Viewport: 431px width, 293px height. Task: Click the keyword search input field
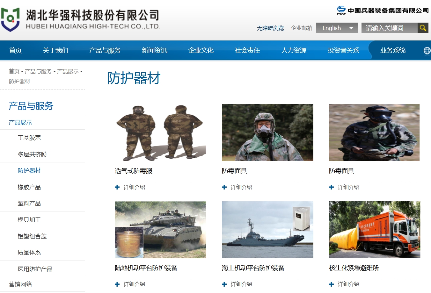[389, 28]
